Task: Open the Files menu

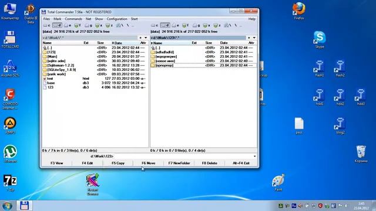Action: (46, 19)
